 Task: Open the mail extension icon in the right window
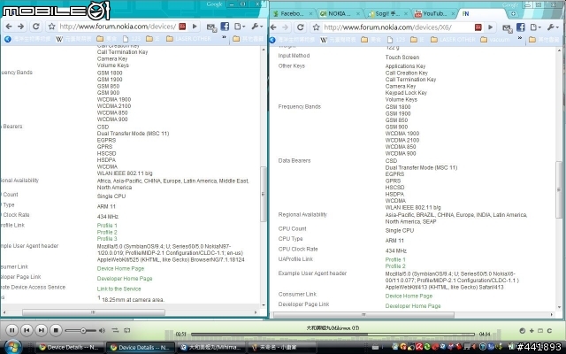click(x=507, y=27)
